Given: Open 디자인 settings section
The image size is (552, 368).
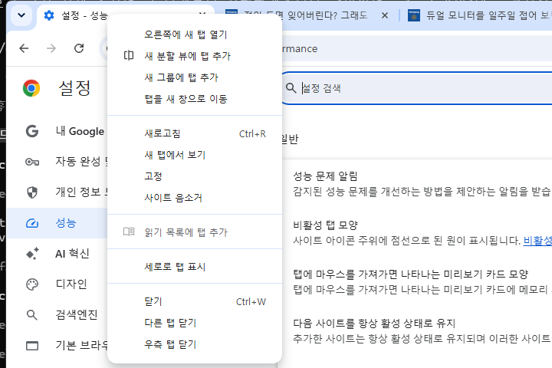Looking at the screenshot, I should pyautogui.click(x=57, y=284).
